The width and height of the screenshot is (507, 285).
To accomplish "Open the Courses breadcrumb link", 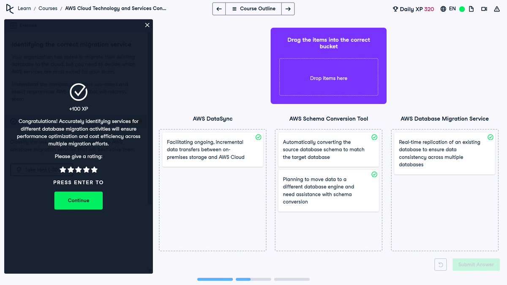I will tap(48, 8).
